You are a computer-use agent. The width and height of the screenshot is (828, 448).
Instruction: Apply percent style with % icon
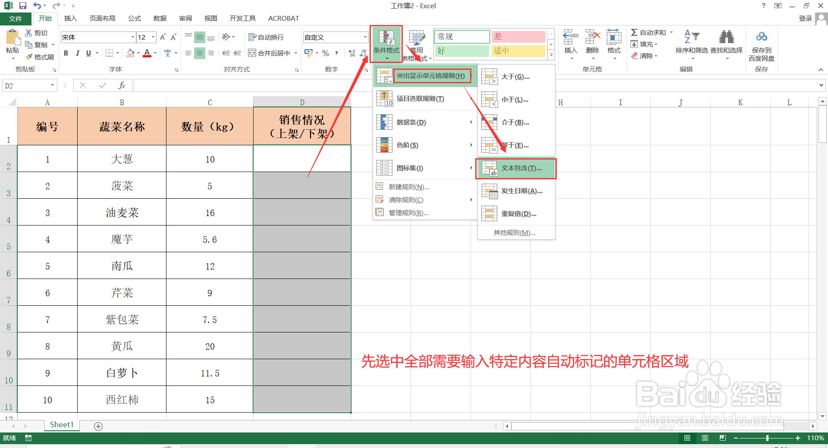click(325, 53)
